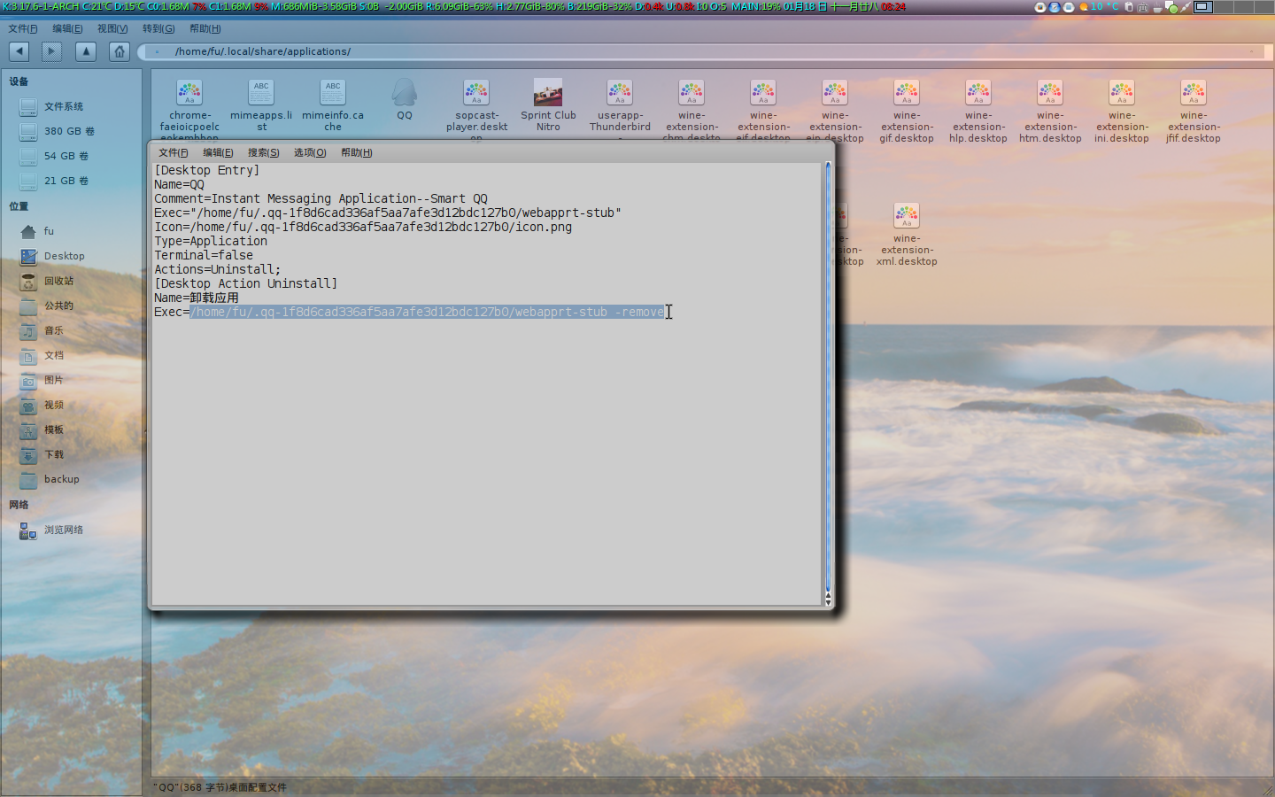Open the 21 GB volume in sidebar
Viewport: 1275px width, 797px height.
tap(71, 181)
